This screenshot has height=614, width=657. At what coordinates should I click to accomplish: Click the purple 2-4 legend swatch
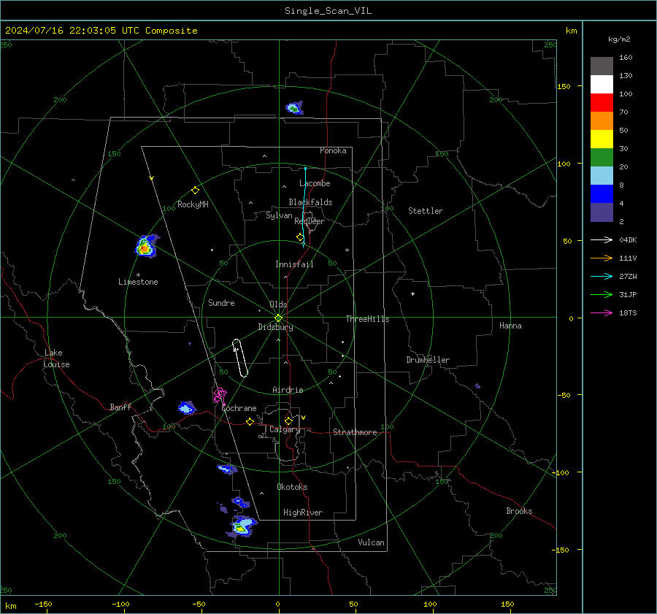click(x=602, y=212)
